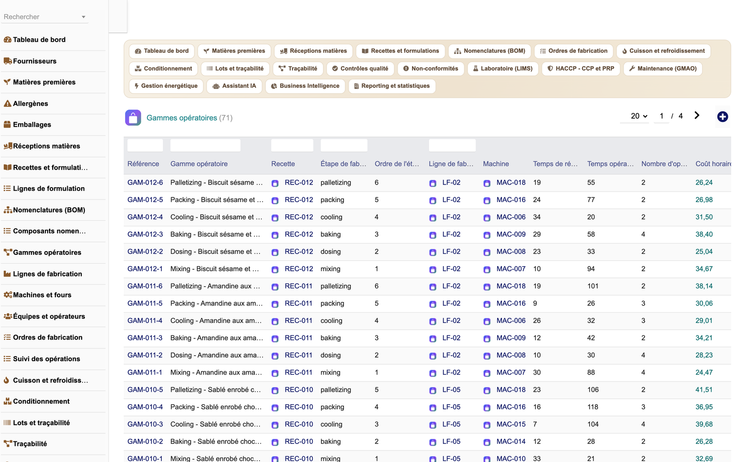
Task: Open Cuisson et refroidissement top tab
Action: point(663,51)
